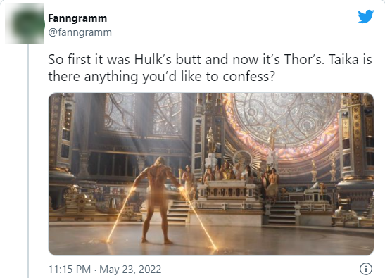The height and width of the screenshot is (278, 385).
Task: Open the blurred Fanngramm profile avatar
Action: (25, 24)
